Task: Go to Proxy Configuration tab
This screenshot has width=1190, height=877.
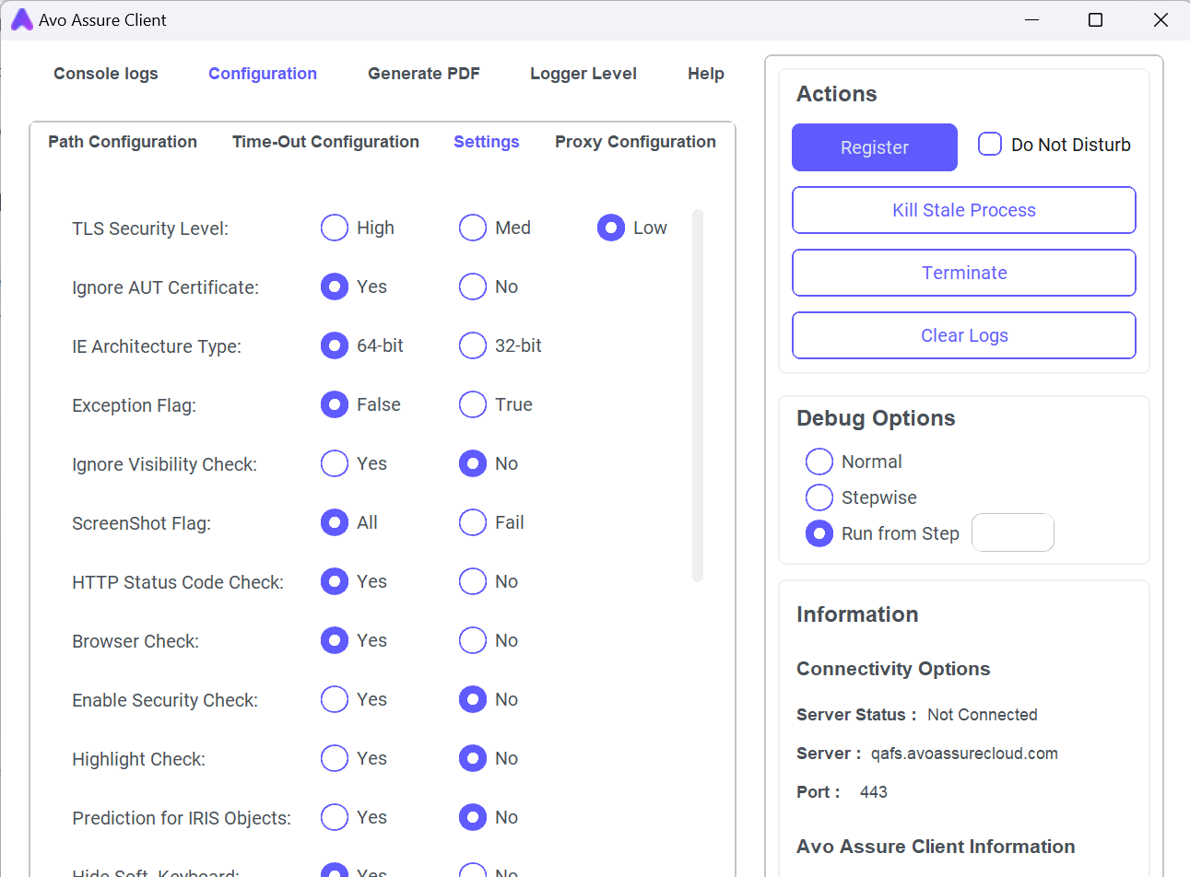Action: click(635, 142)
